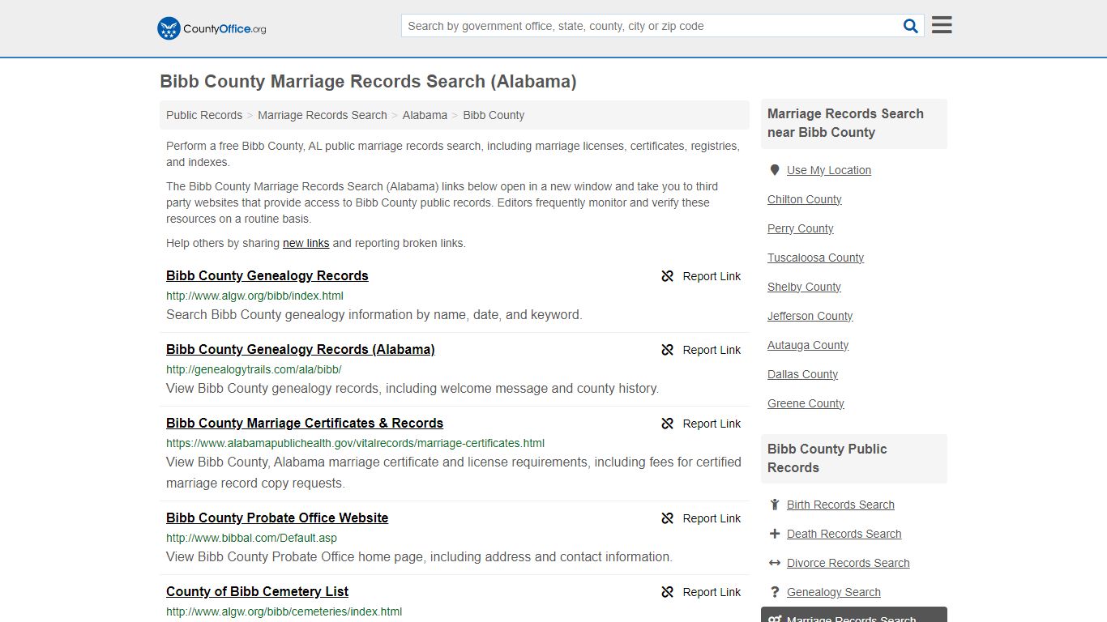Screen dimensions: 1107x622
Task: Open the algw.org/bibb/index.html URL
Action: (254, 296)
